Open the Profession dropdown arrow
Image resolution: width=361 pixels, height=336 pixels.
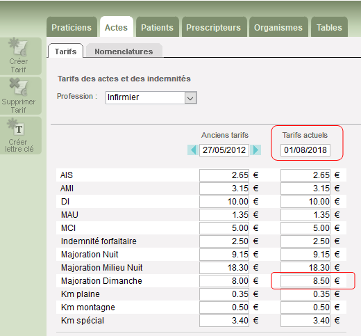[190, 98]
